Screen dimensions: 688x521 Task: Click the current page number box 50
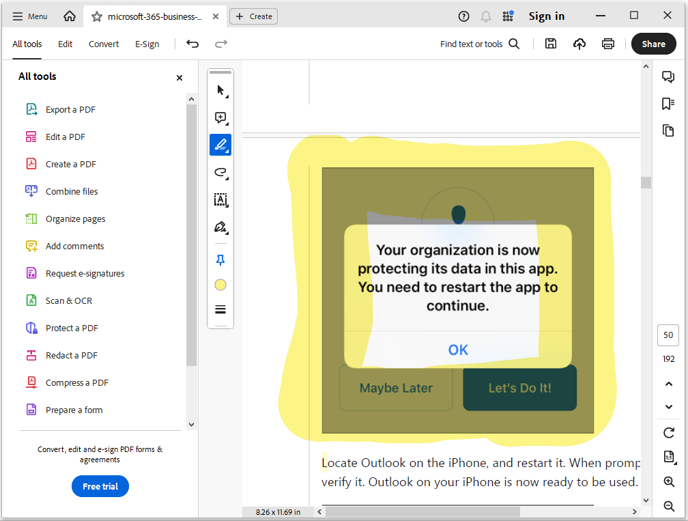pyautogui.click(x=668, y=335)
